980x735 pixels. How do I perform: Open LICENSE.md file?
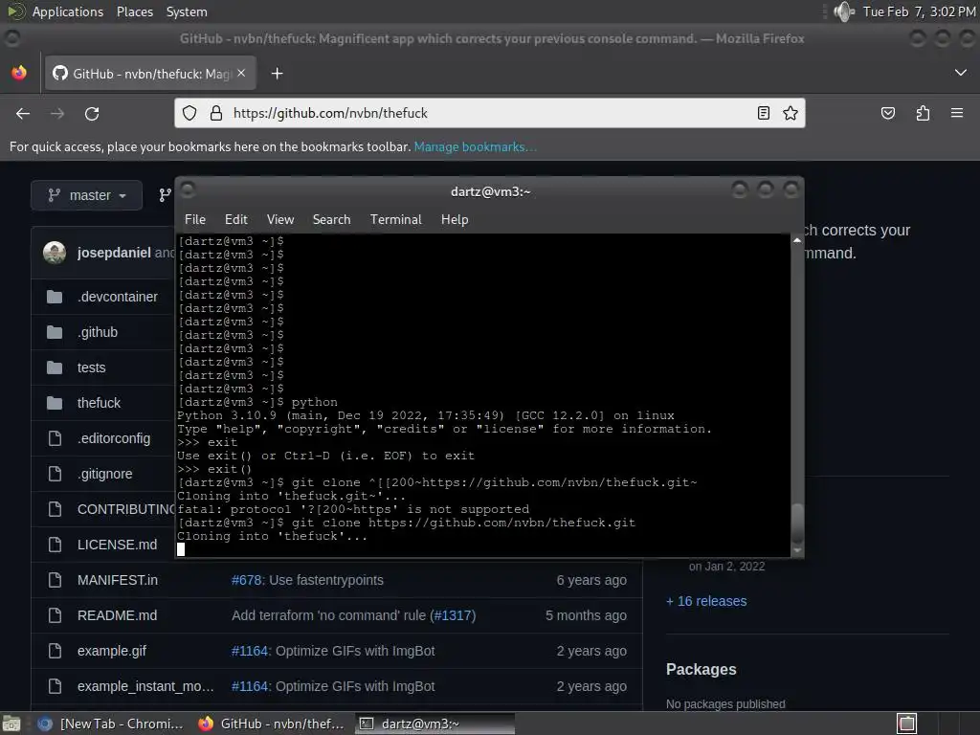point(117,545)
